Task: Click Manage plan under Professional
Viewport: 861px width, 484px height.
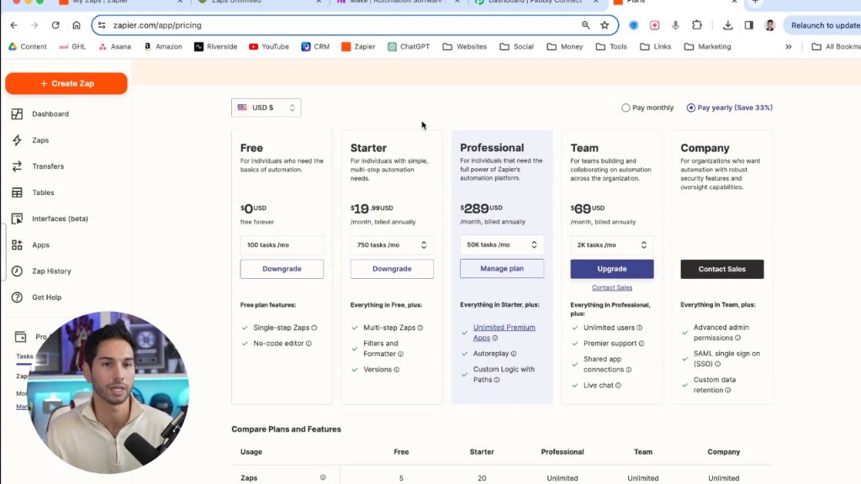Action: click(502, 268)
